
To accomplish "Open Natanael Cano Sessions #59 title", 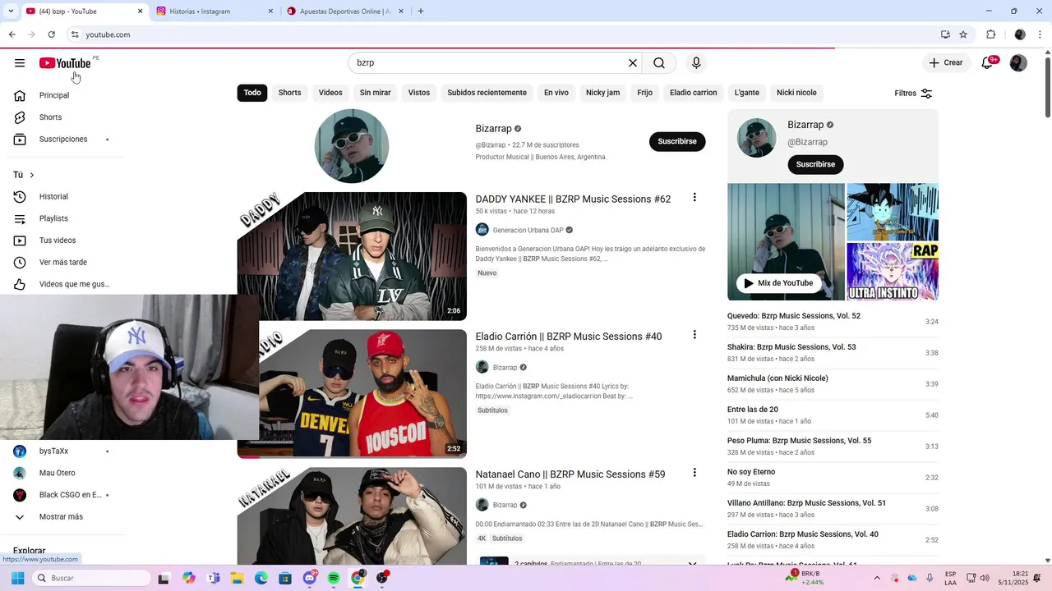I will (x=570, y=474).
